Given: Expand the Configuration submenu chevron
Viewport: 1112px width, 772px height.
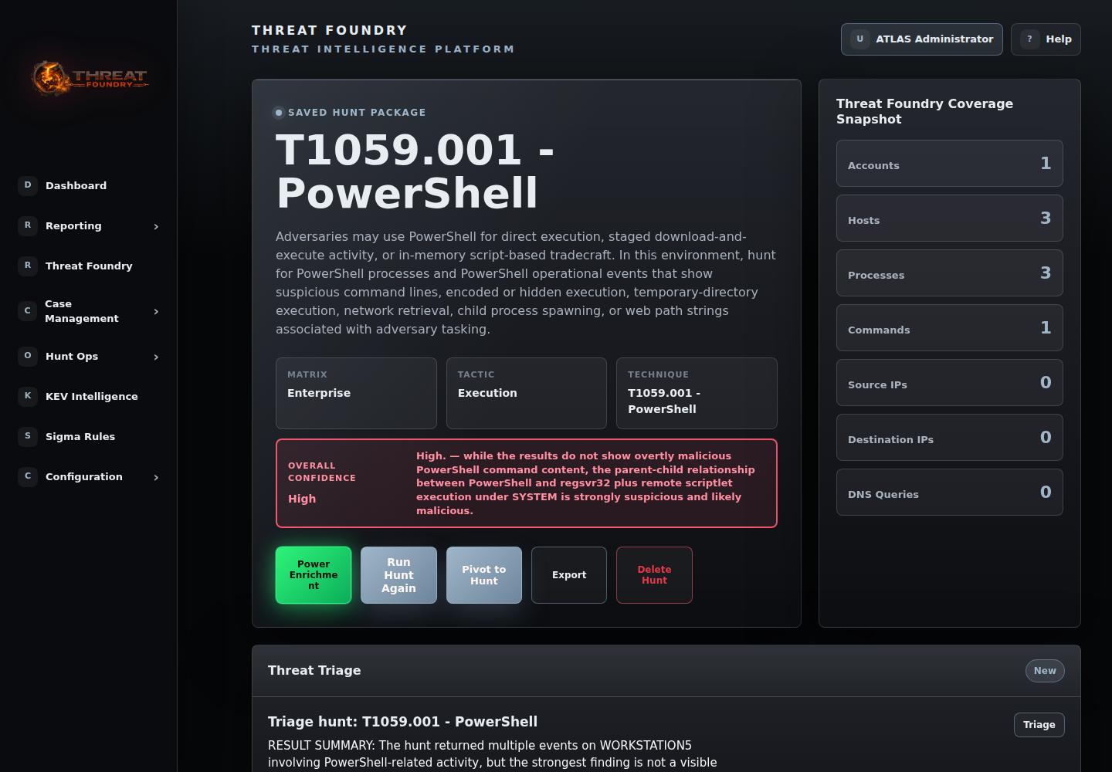Looking at the screenshot, I should 156,477.
